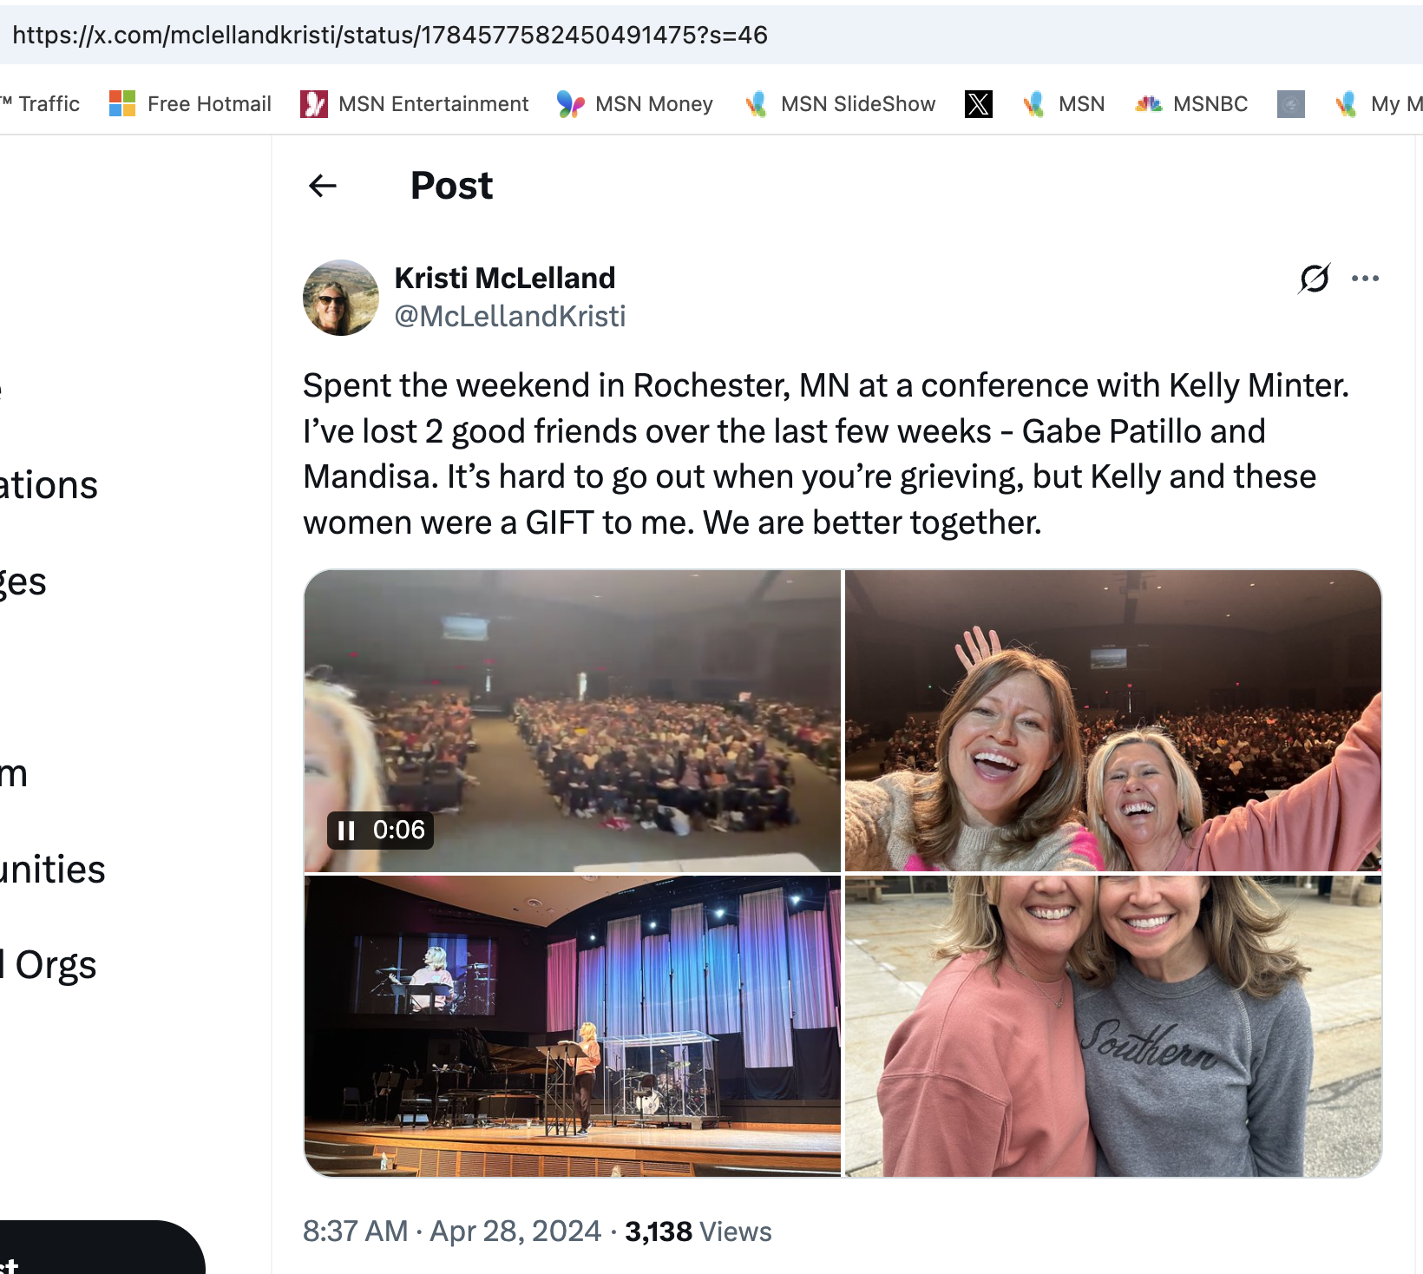Pause the playing video in the post
Image resolution: width=1423 pixels, height=1274 pixels.
tap(346, 831)
